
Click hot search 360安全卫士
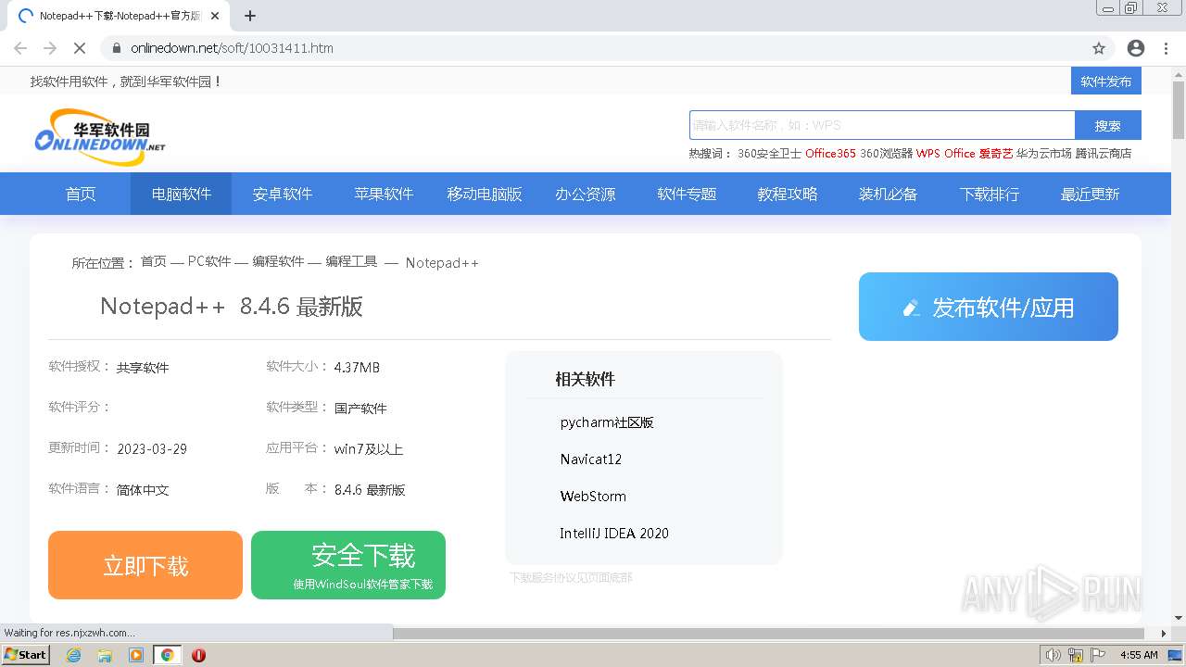(x=769, y=154)
